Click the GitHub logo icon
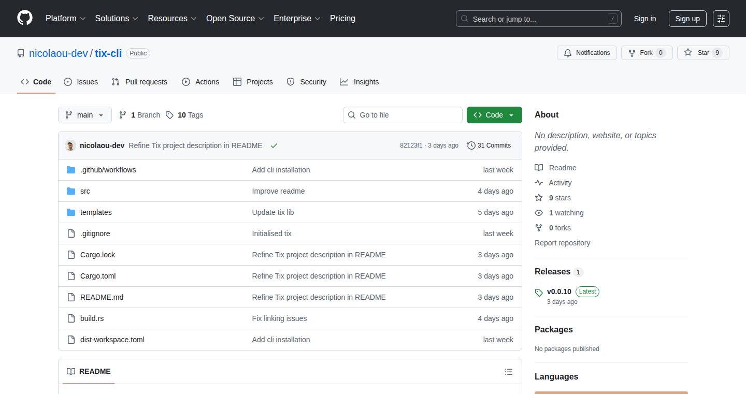The width and height of the screenshot is (746, 394). click(x=25, y=18)
